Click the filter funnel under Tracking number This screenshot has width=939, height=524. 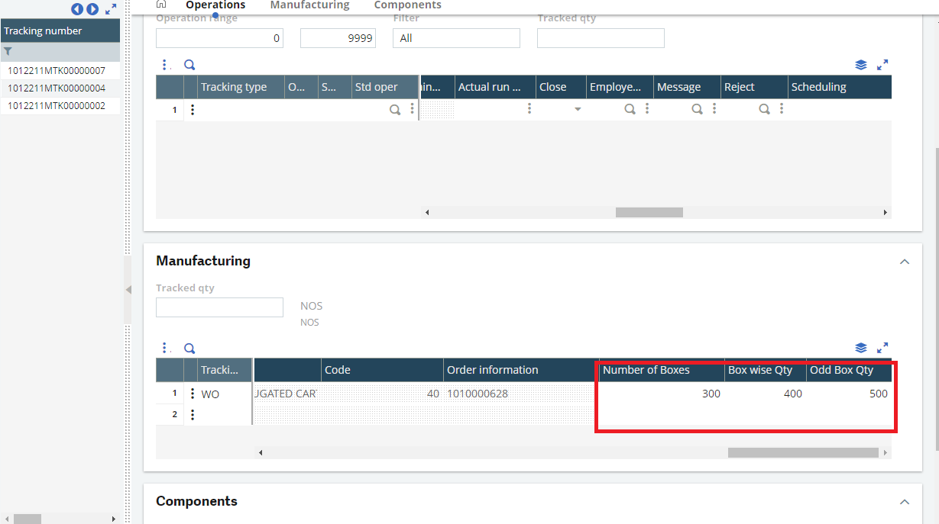coord(6,50)
